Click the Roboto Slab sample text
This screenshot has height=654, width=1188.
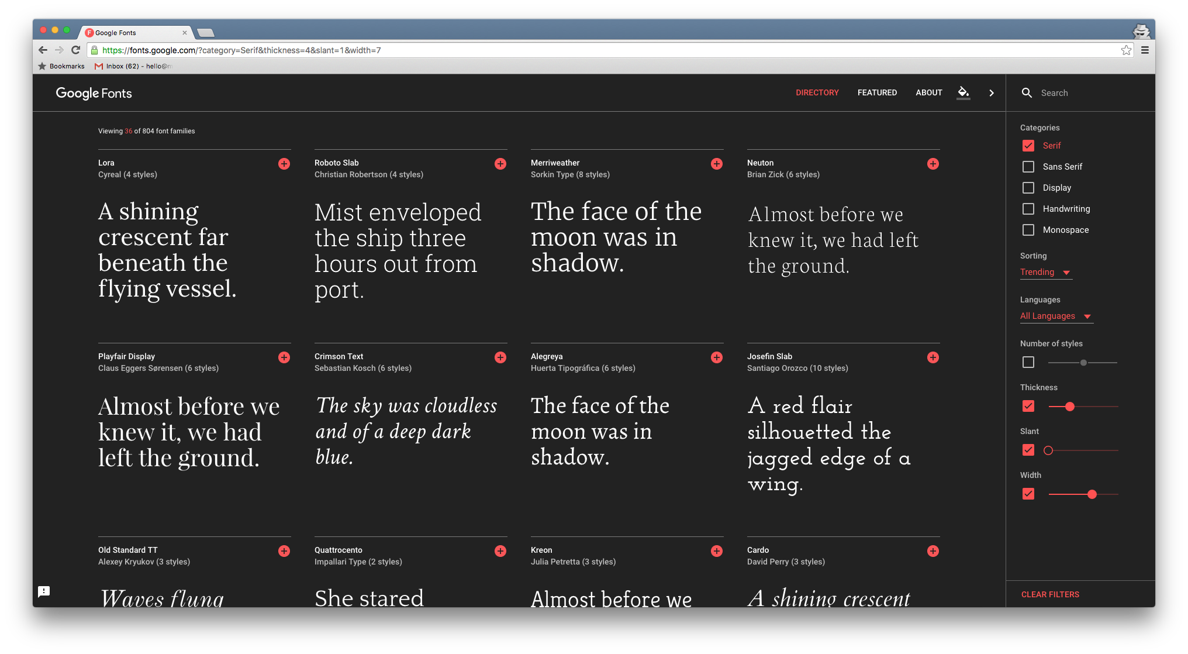click(x=398, y=250)
